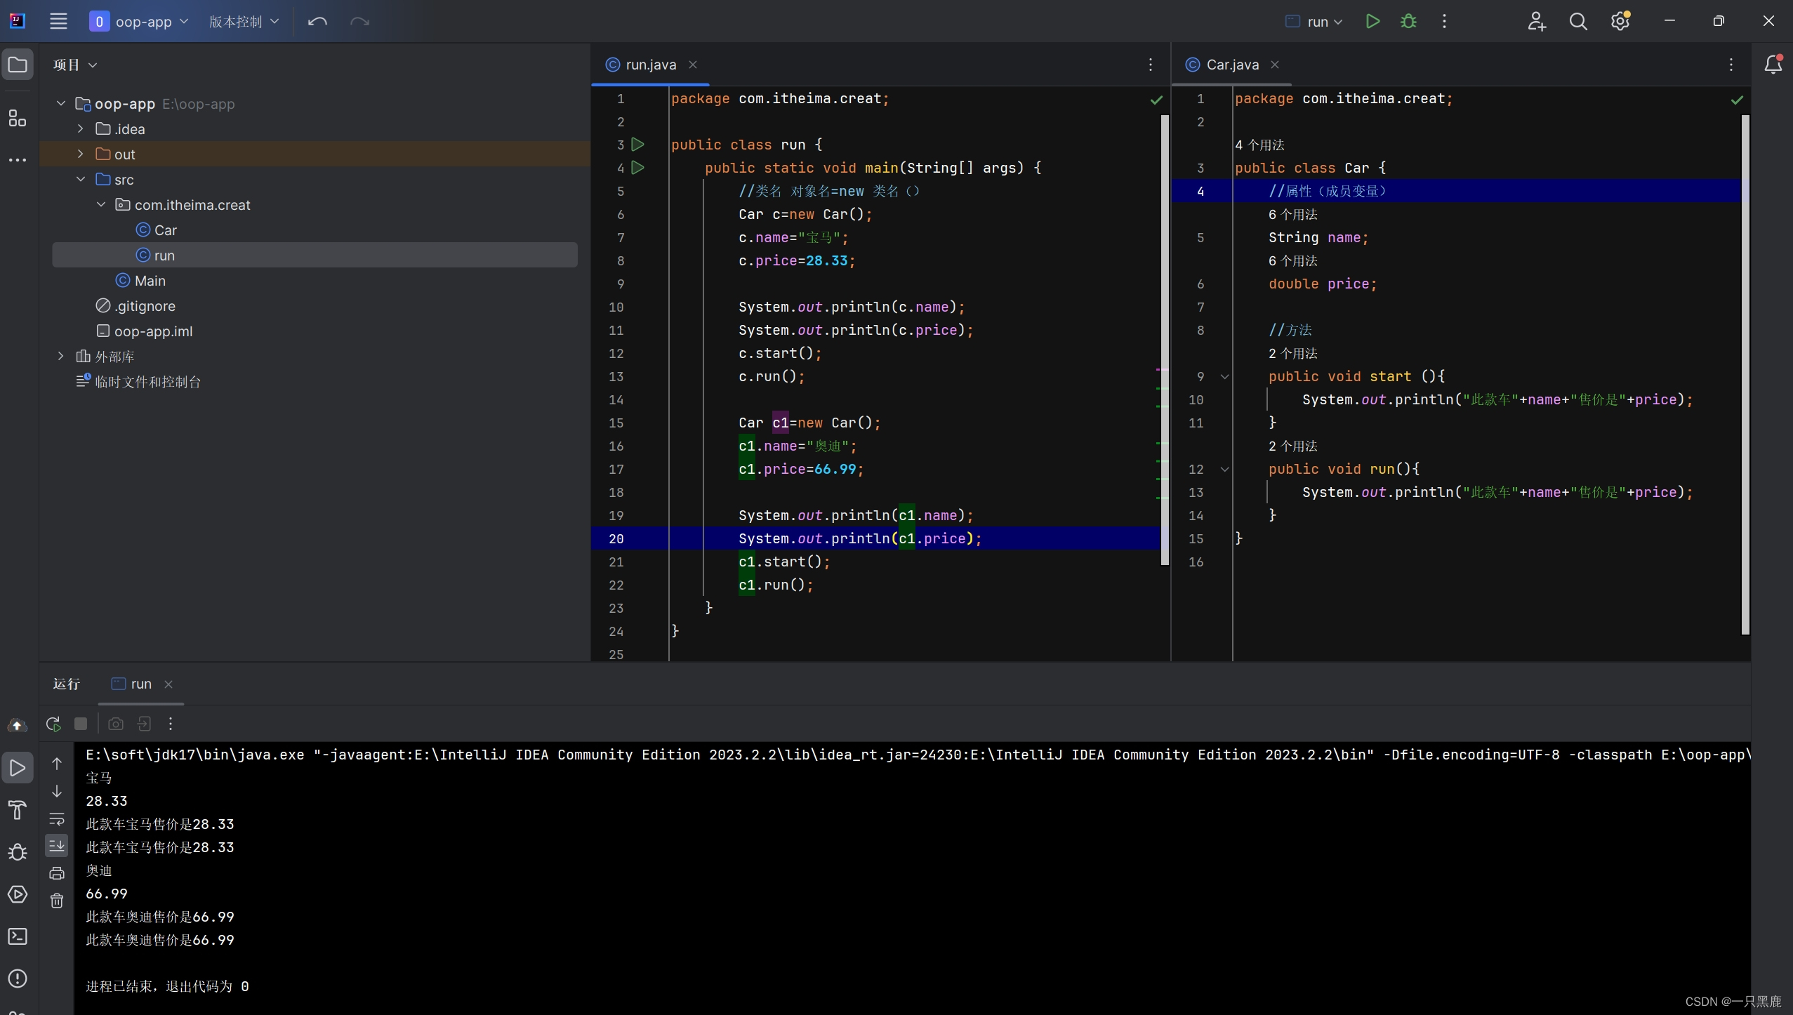Open the 项目 view dropdown
The image size is (1793, 1015).
[x=75, y=65]
